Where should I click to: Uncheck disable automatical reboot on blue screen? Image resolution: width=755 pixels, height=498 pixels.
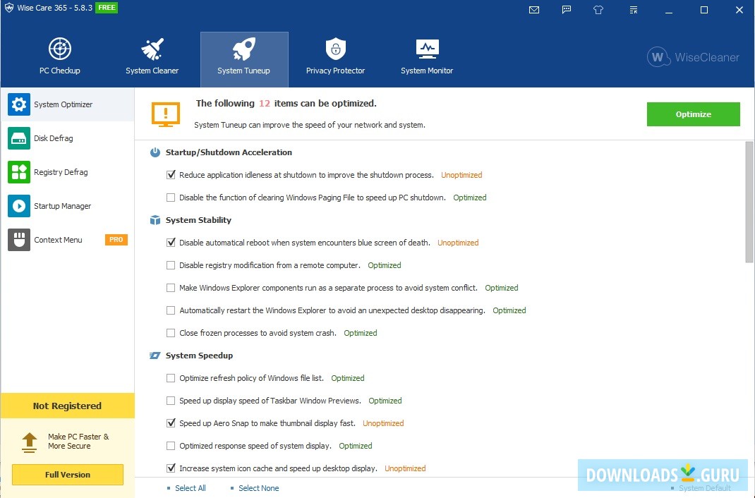point(171,243)
